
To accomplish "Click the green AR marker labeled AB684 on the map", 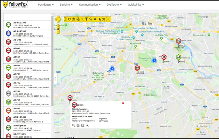I will coord(179,57).
